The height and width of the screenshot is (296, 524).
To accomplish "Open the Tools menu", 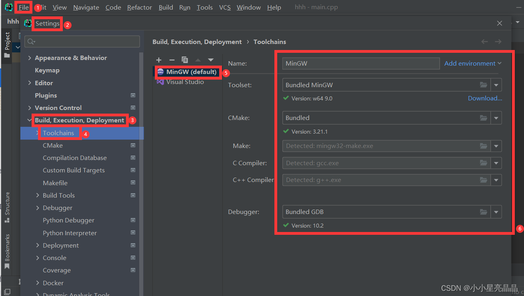I will coord(205,7).
